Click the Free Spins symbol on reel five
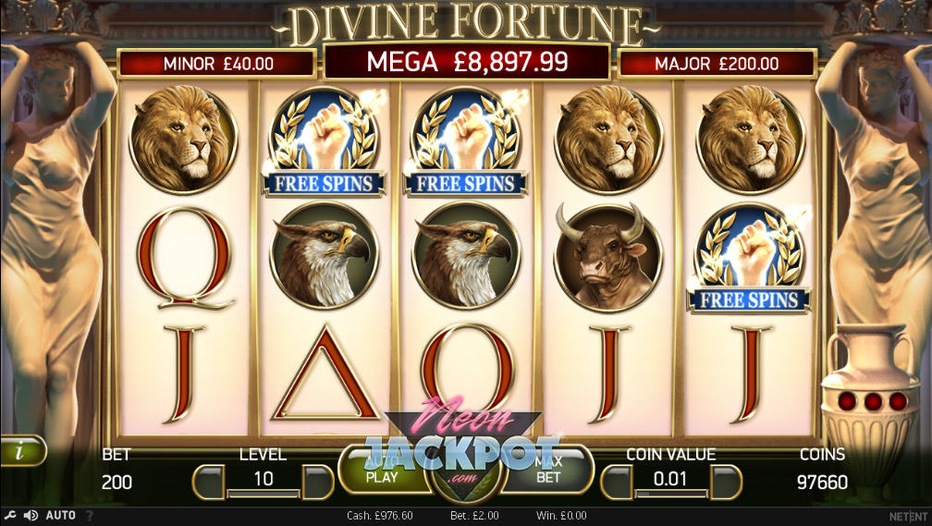Image resolution: width=932 pixels, height=526 pixels. [x=748, y=259]
